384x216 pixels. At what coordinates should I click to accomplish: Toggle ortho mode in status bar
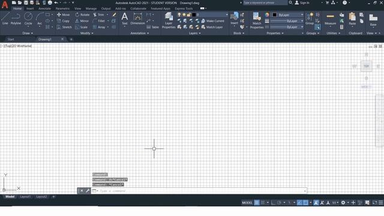point(274,203)
